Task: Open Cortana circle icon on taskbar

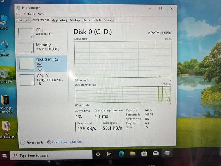Action: click(x=98, y=154)
